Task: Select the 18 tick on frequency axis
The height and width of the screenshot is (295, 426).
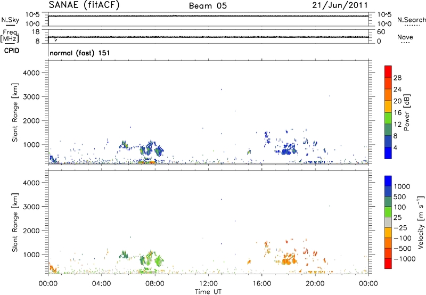Action: click(36, 32)
